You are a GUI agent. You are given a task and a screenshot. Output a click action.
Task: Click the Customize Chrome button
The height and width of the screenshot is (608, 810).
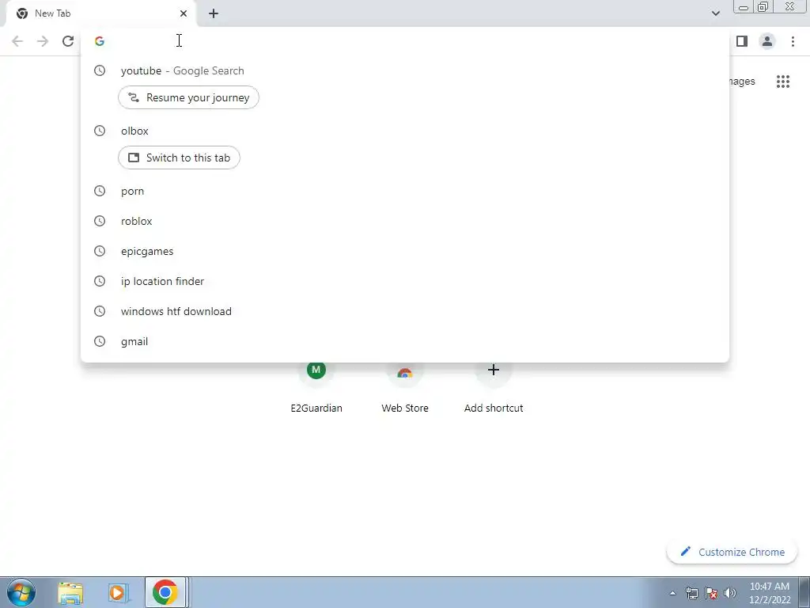coord(732,552)
